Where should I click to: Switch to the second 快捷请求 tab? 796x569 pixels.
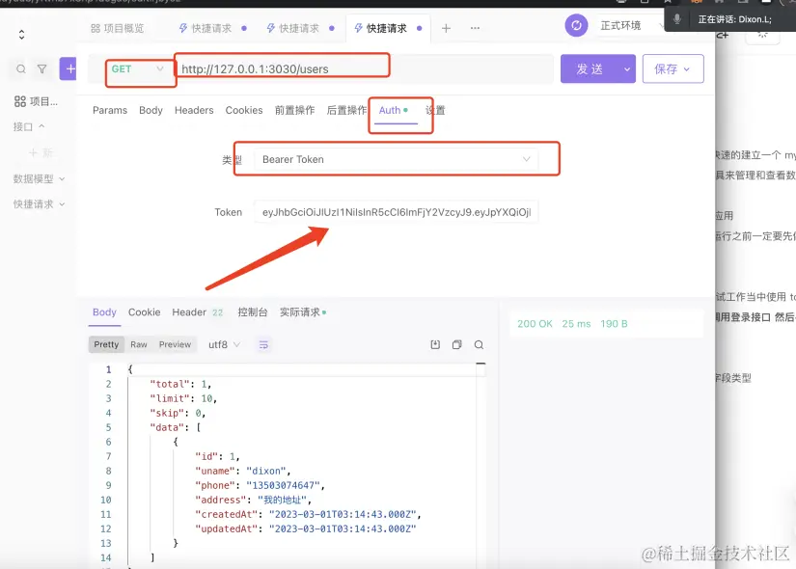[x=300, y=28]
